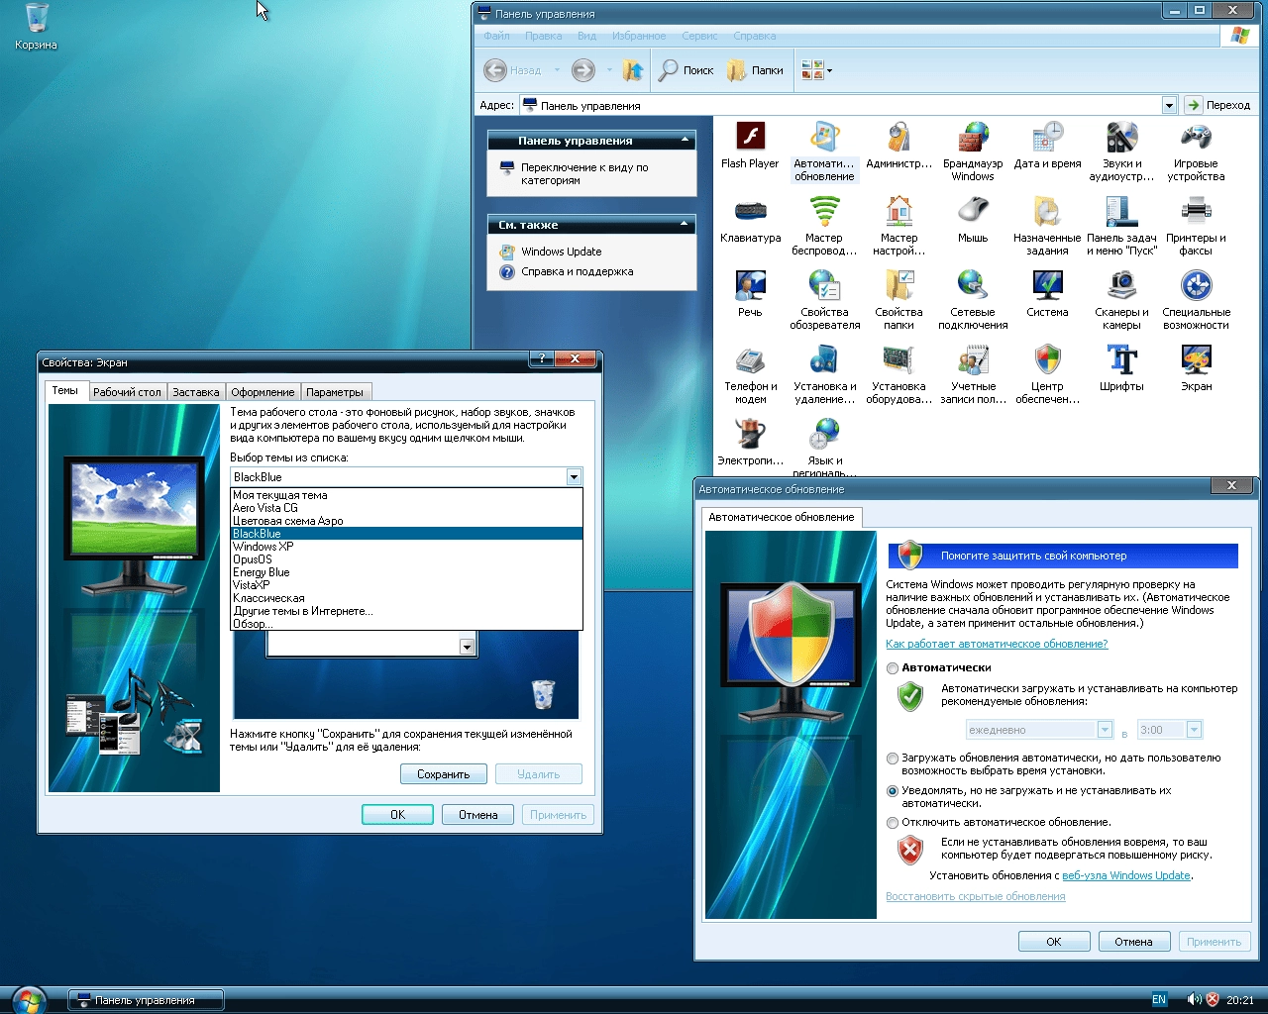Select the Загружать обновления автоматически option
Image resolution: width=1268 pixels, height=1014 pixels.
[x=893, y=759]
